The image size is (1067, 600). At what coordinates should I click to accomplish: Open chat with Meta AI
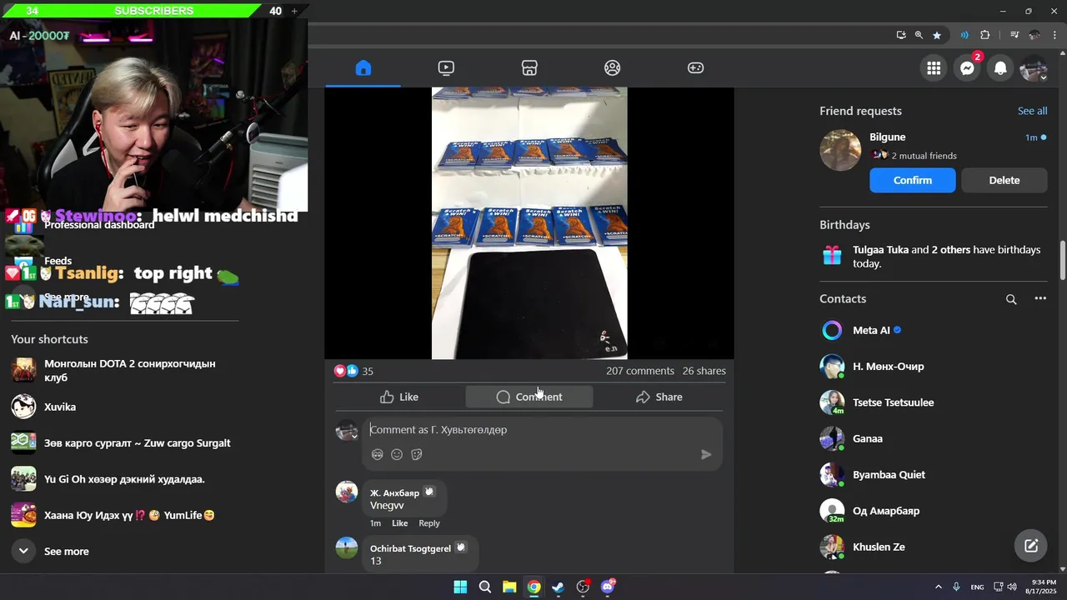click(x=934, y=330)
